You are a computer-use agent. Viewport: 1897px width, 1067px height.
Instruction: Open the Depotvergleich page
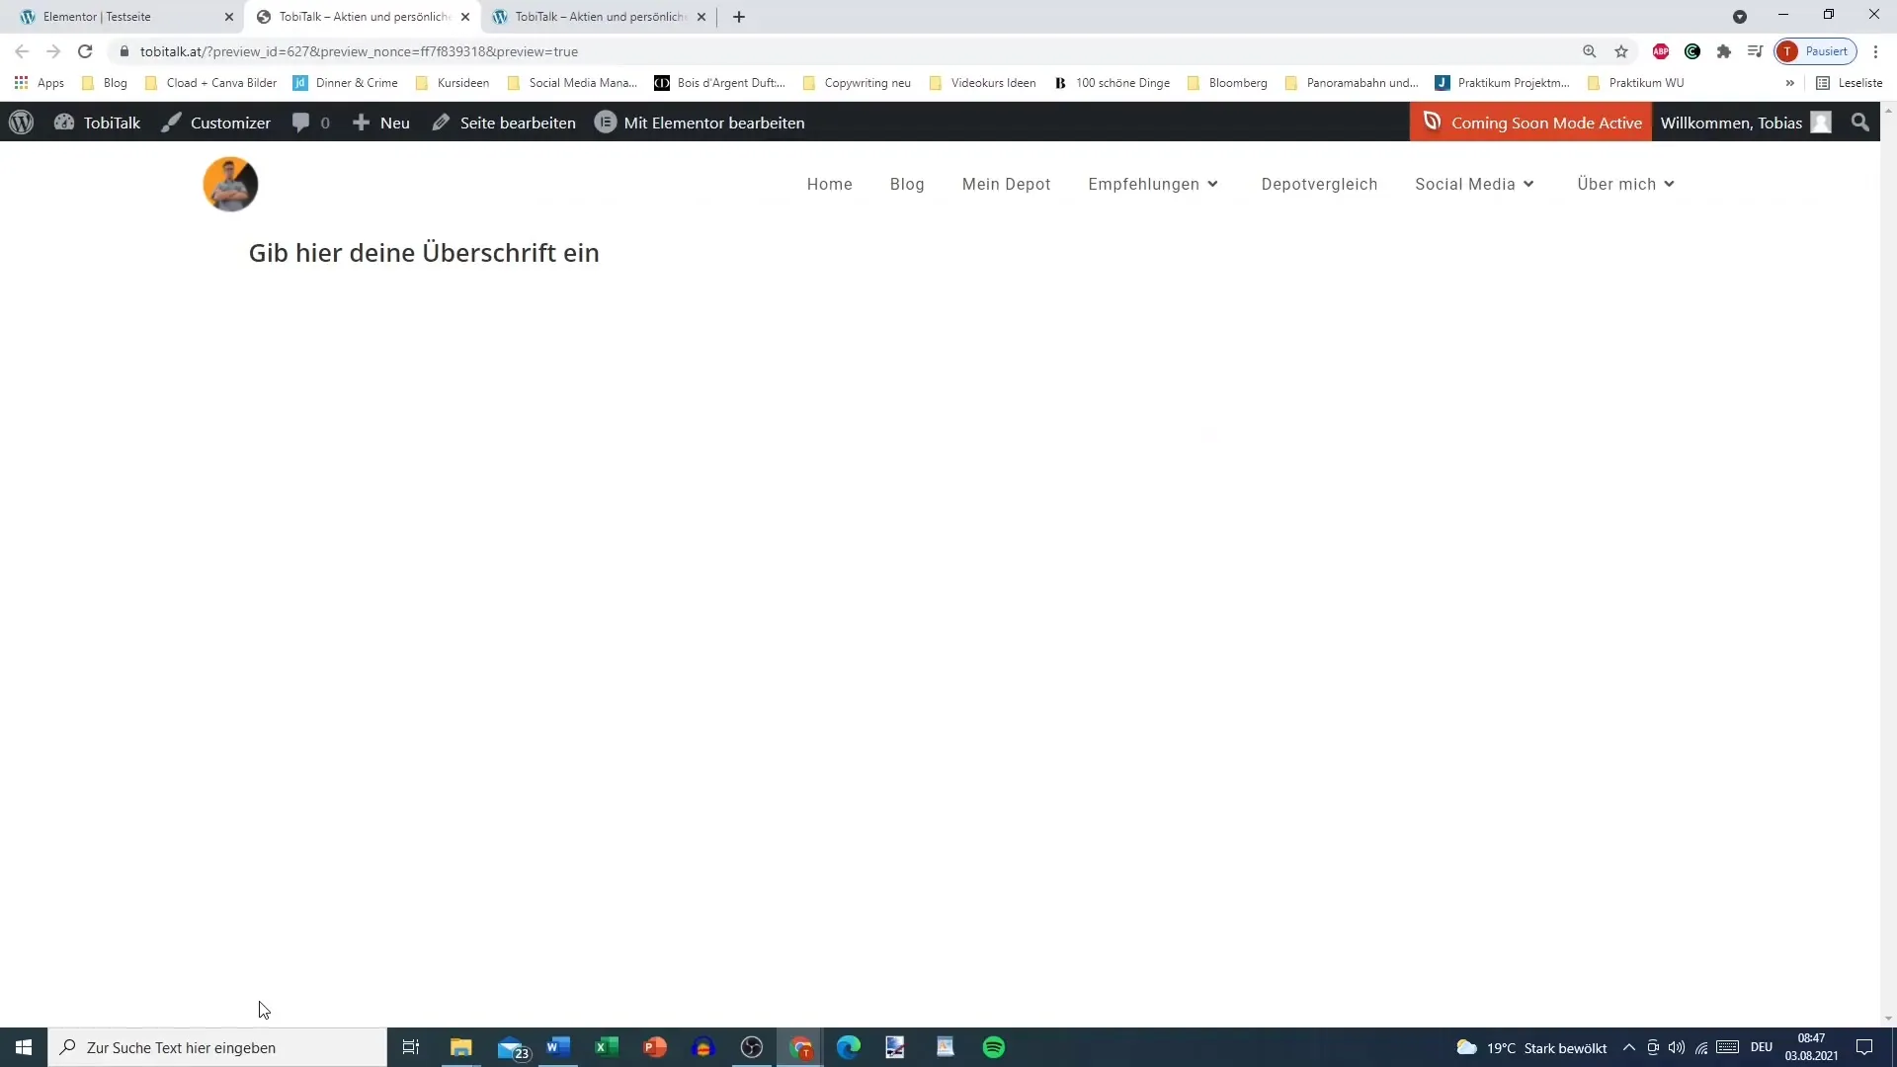(x=1319, y=184)
